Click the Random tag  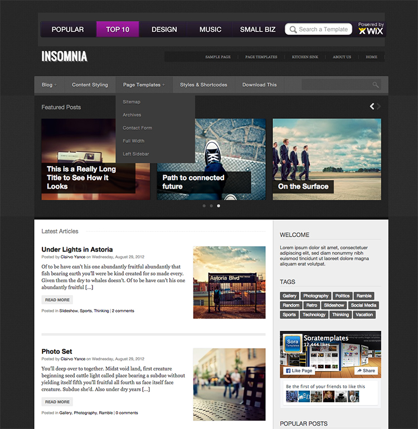(x=291, y=305)
